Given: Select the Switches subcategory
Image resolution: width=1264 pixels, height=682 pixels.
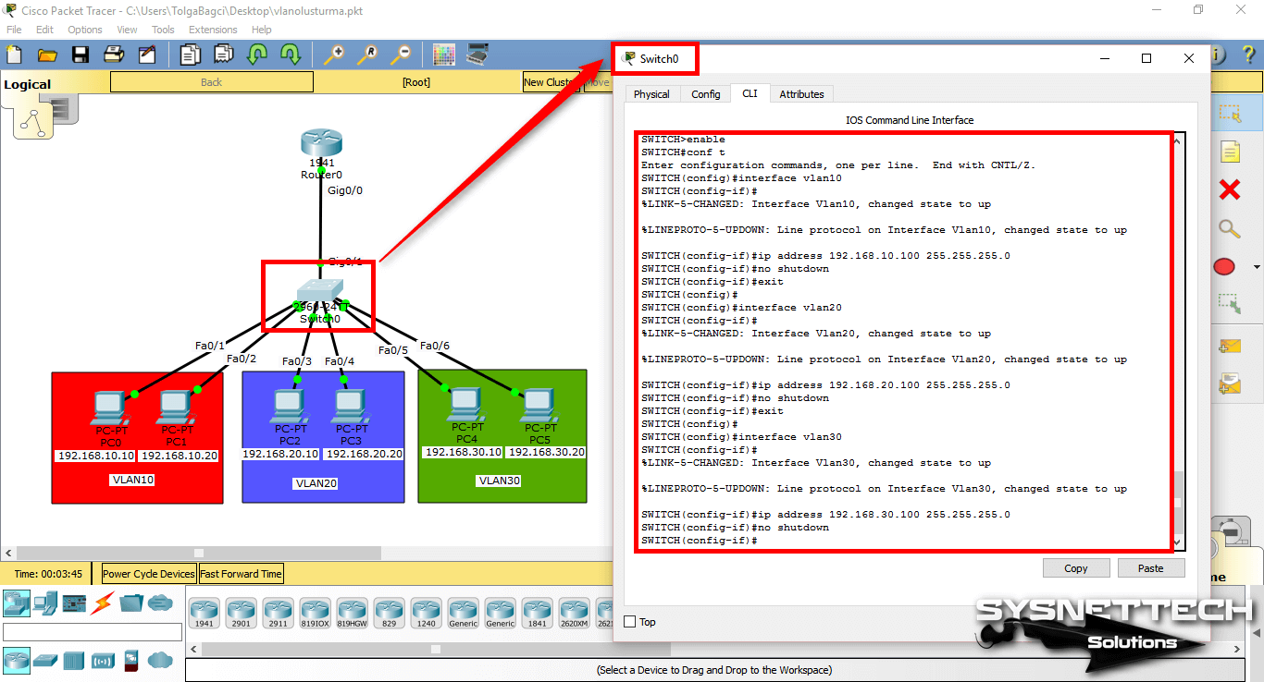Looking at the screenshot, I should click(x=45, y=660).
